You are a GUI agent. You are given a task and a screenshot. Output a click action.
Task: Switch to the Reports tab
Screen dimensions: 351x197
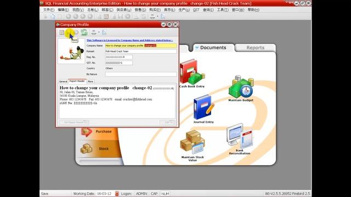(256, 48)
